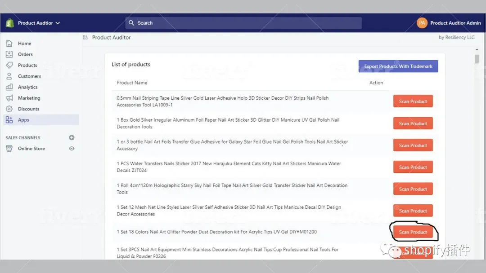Image resolution: width=486 pixels, height=273 pixels.
Task: Scan the Glitter Powder Dust product
Action: pos(413,232)
